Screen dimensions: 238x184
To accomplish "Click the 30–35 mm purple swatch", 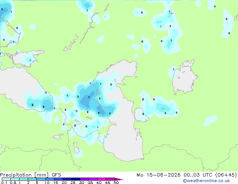I will click(x=84, y=179).
